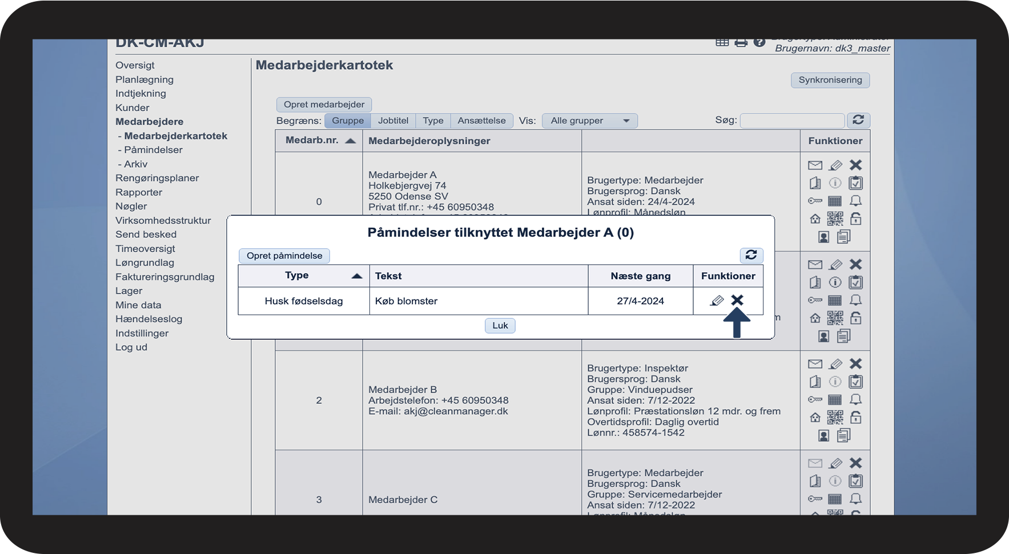Click the Opret påmindelse button
This screenshot has width=1009, height=554.
pos(284,256)
